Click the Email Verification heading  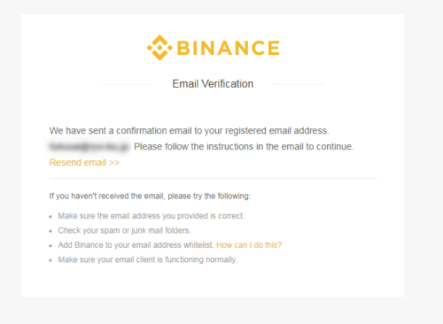(213, 84)
